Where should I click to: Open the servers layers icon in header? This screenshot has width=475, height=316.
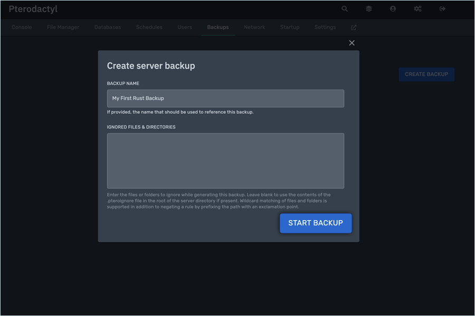coord(369,9)
